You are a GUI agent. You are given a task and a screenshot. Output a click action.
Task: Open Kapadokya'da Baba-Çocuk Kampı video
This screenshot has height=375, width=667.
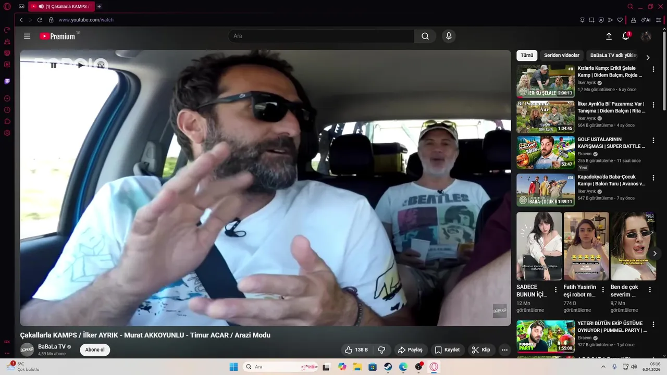pyautogui.click(x=546, y=190)
